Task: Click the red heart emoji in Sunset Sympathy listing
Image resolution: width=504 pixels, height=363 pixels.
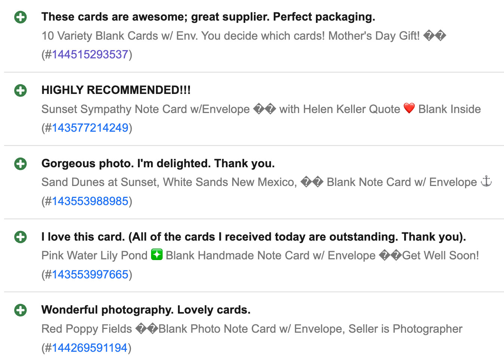Action: point(409,109)
